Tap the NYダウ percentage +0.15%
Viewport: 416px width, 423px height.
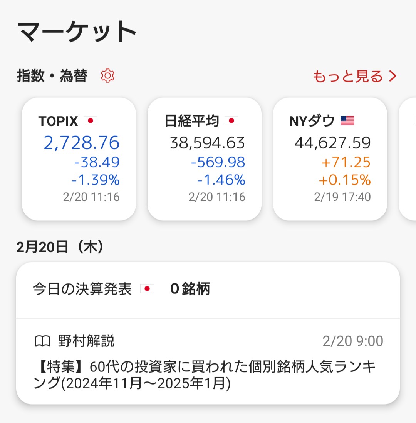point(345,180)
